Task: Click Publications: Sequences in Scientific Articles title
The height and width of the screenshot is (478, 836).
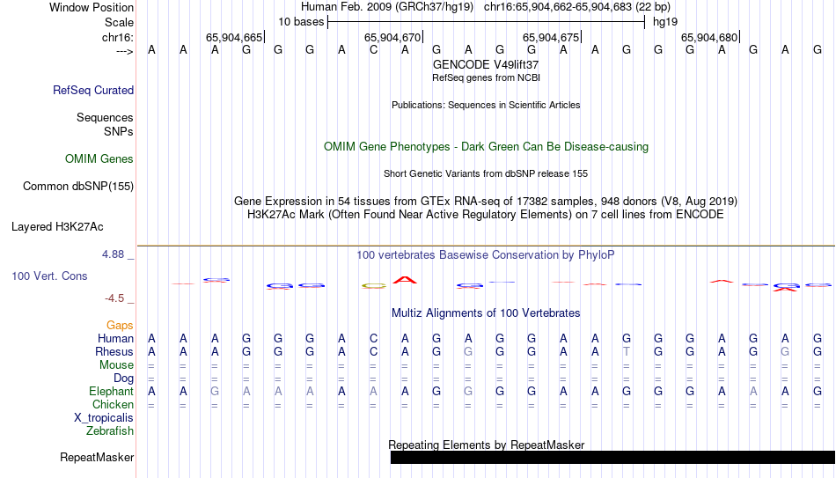Action: click(x=486, y=105)
